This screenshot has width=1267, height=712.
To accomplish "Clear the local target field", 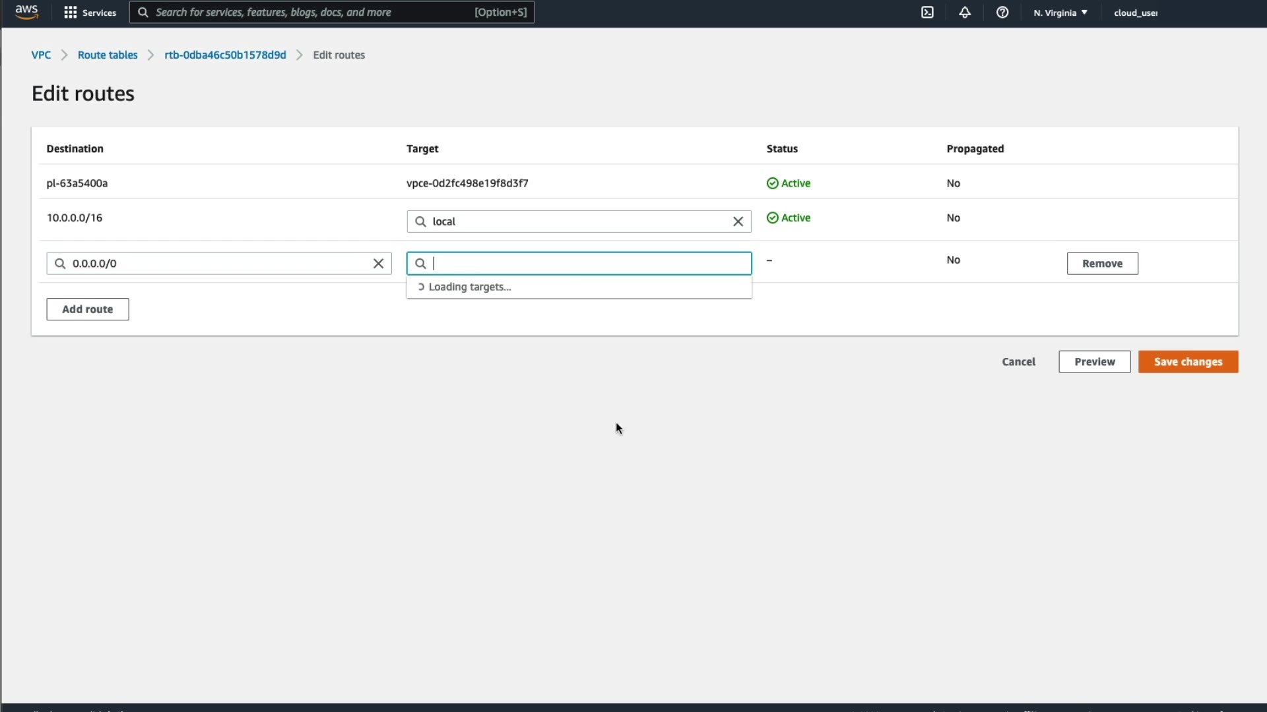I will pyautogui.click(x=738, y=222).
